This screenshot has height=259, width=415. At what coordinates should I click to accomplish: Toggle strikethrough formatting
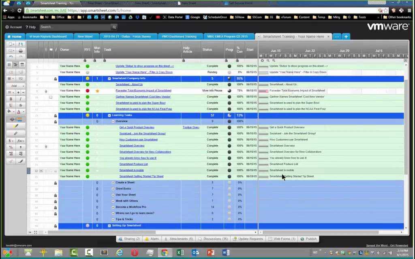[21, 105]
